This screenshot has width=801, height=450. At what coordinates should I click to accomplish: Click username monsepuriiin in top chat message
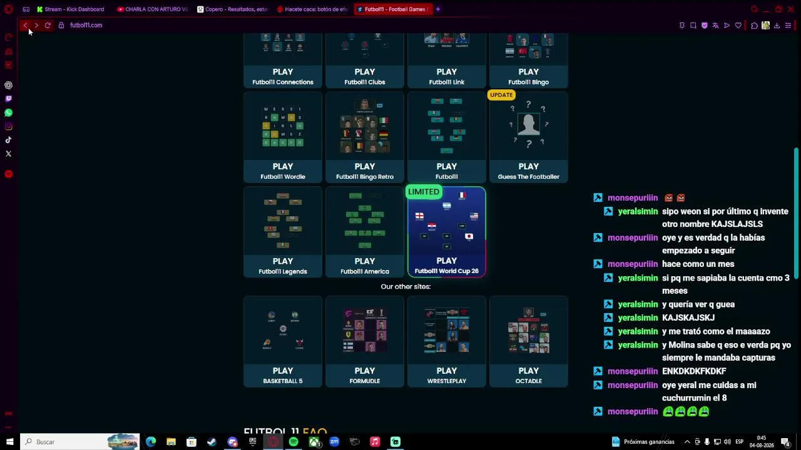tap(633, 197)
